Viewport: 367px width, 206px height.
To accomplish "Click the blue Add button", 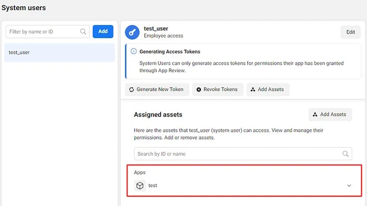I will 103,32.
